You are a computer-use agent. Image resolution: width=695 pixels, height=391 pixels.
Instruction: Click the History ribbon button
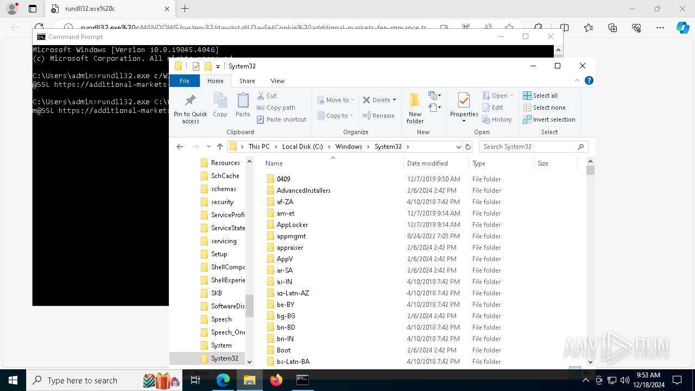(497, 119)
